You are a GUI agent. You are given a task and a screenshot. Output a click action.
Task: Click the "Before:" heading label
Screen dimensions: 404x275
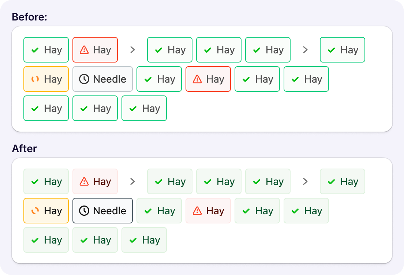[30, 17]
